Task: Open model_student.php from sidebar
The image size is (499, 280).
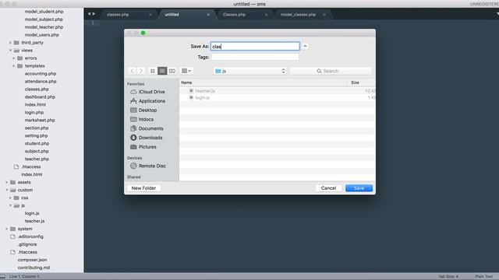Action: pyautogui.click(x=44, y=12)
